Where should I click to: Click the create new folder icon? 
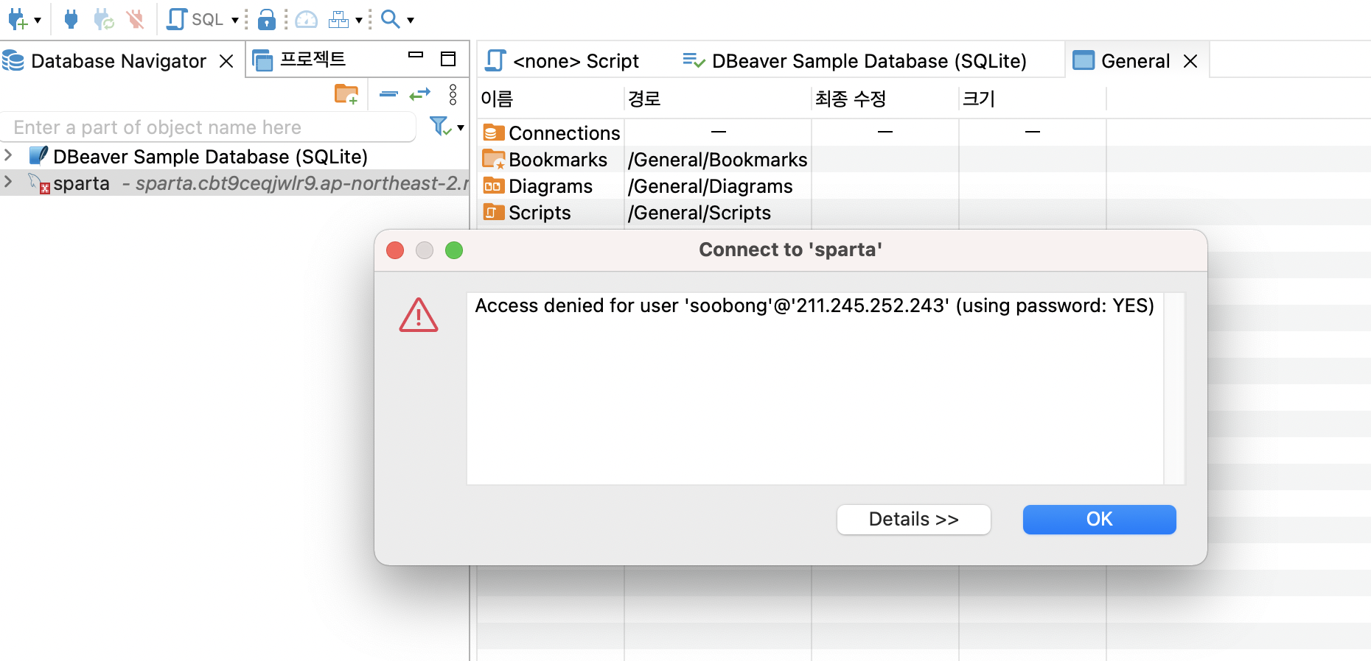(346, 94)
